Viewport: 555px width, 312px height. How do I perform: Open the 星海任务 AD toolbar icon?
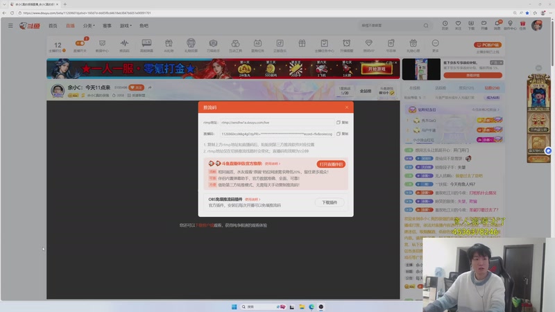point(257,45)
